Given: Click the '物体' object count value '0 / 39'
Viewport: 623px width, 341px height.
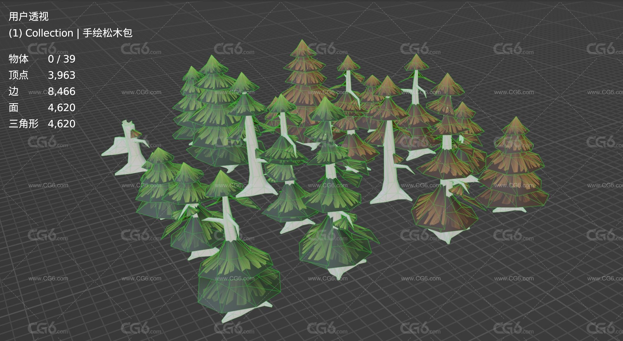Looking at the screenshot, I should 62,59.
